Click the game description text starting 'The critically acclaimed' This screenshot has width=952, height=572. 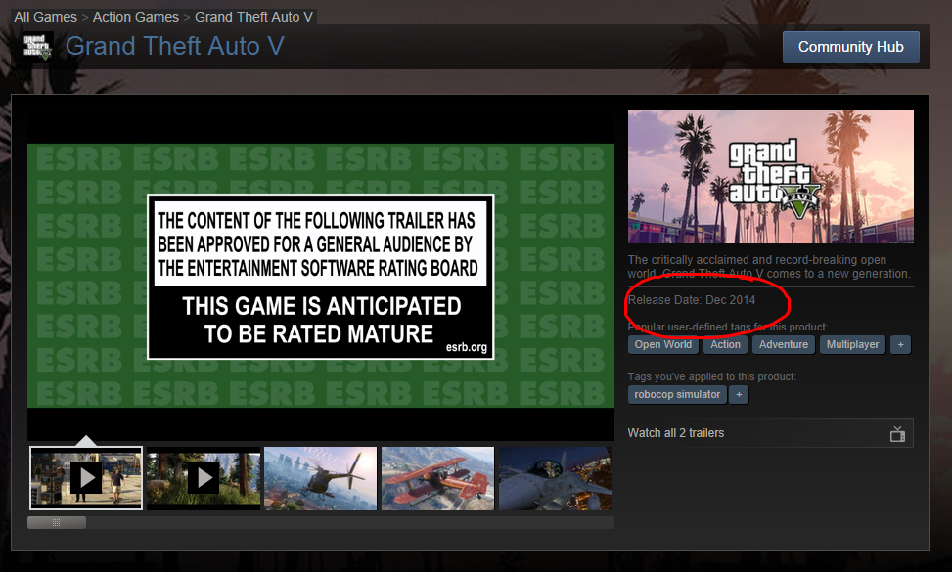pyautogui.click(x=769, y=267)
